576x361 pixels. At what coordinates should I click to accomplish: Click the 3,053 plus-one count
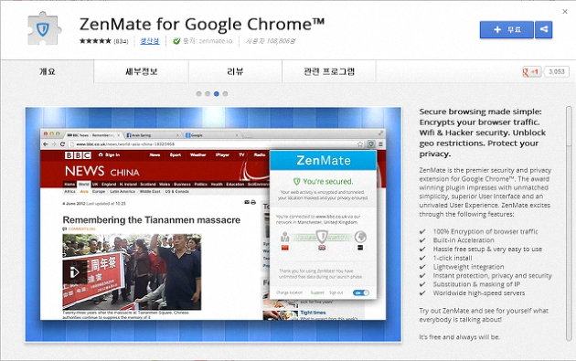click(x=556, y=71)
